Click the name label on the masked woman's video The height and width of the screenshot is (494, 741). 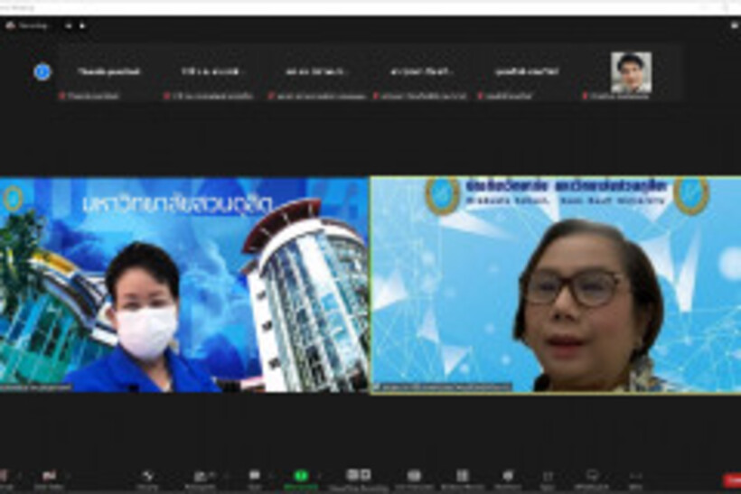point(36,387)
